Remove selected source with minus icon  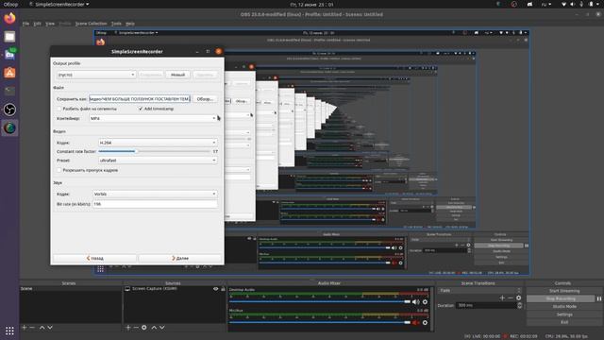click(136, 328)
